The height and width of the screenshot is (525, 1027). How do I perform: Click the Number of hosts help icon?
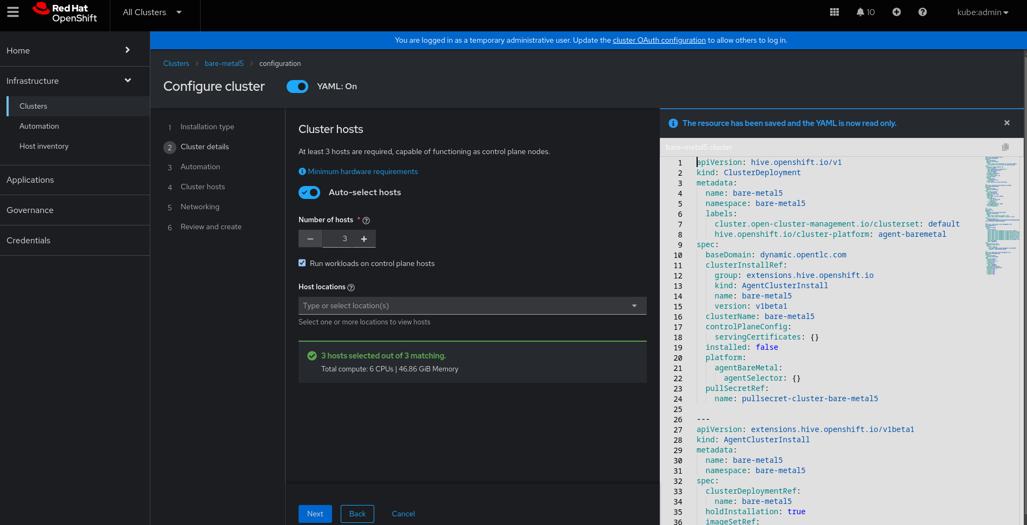coord(366,221)
